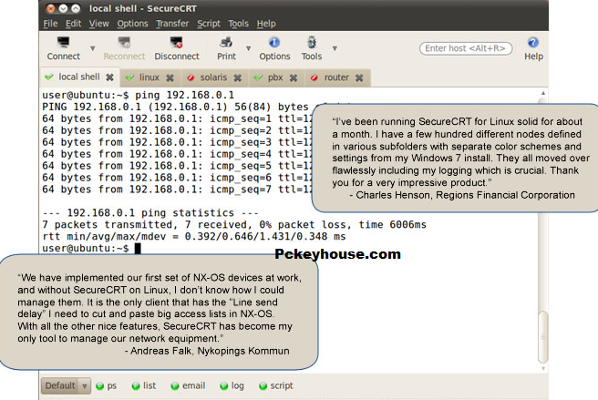
Task: Maximize the SecureCRT window
Action: coord(76,8)
